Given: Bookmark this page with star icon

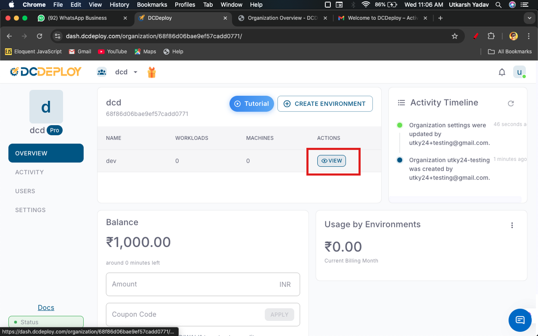Looking at the screenshot, I should coord(454,36).
